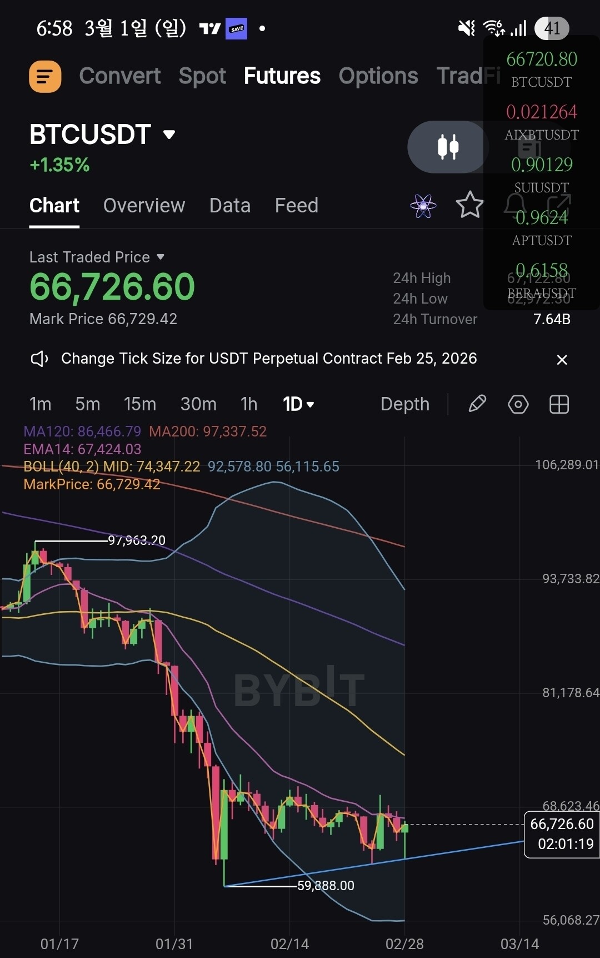Viewport: 600px width, 958px height.
Task: Open chart drawing tools pencil icon
Action: point(477,404)
